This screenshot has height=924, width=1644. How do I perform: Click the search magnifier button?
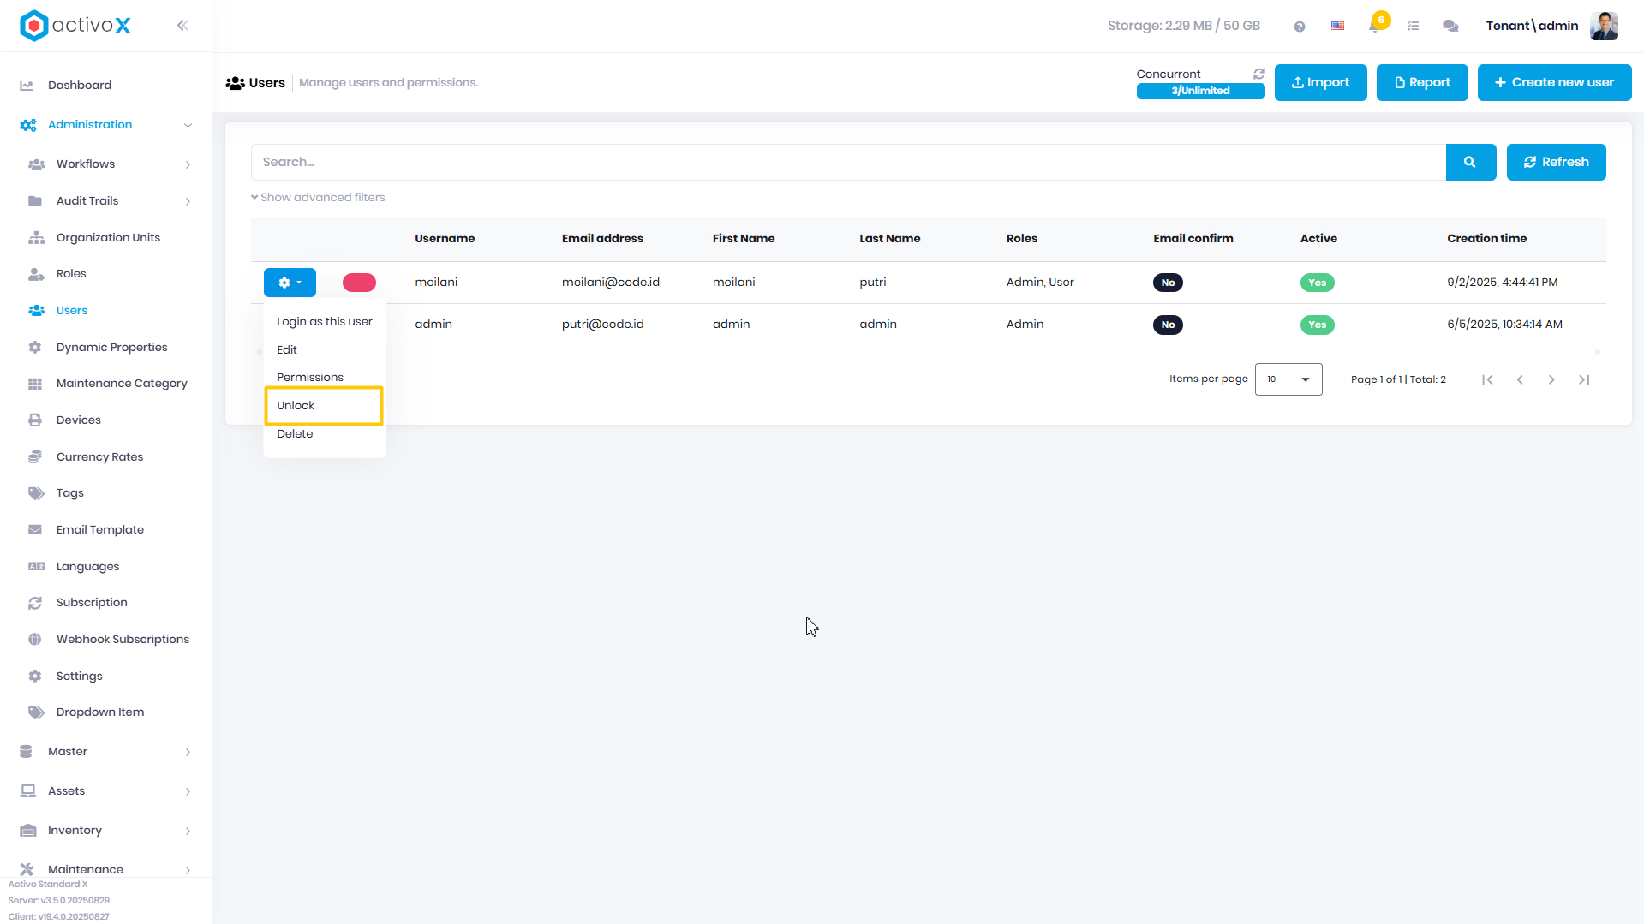1471,162
